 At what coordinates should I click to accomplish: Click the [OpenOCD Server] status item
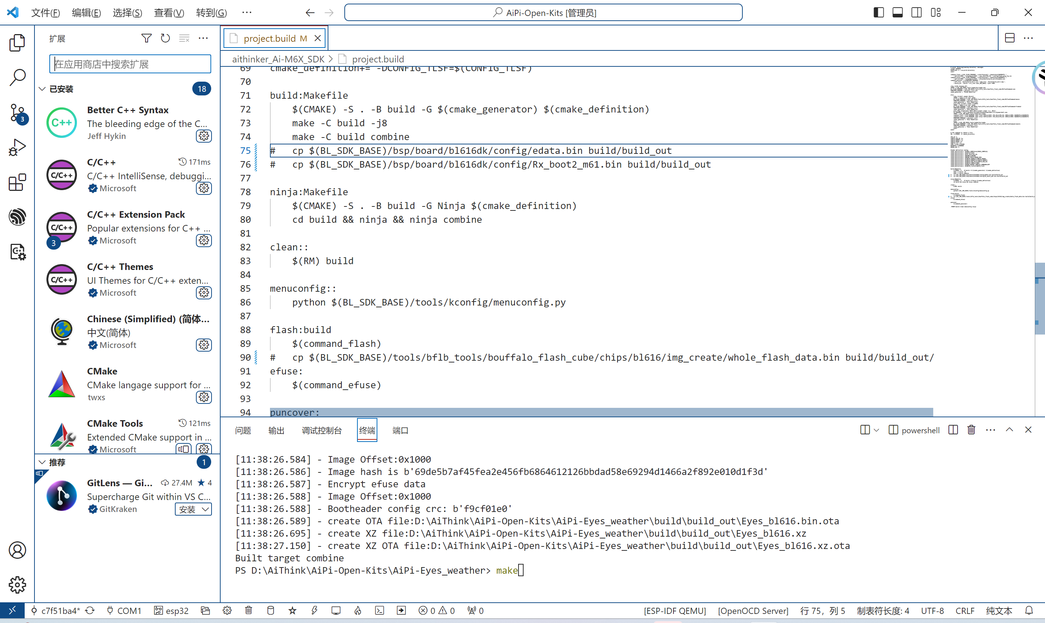(753, 610)
